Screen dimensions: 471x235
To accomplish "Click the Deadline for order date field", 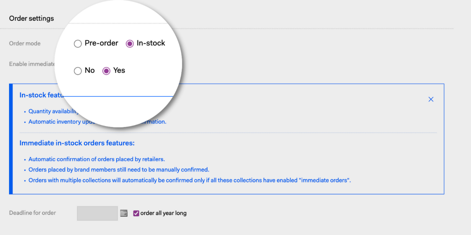I will click(x=97, y=213).
